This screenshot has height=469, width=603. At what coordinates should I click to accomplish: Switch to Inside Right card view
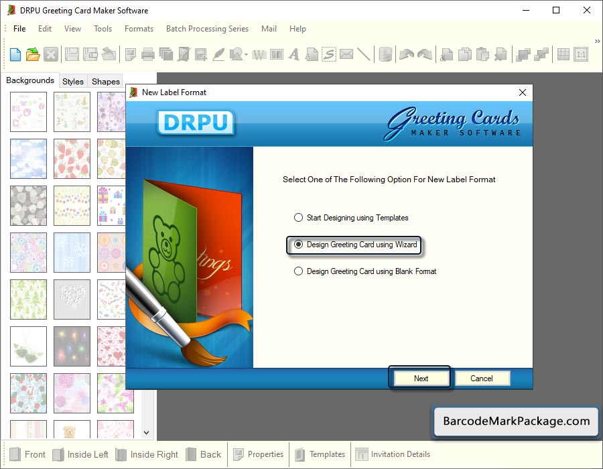147,454
